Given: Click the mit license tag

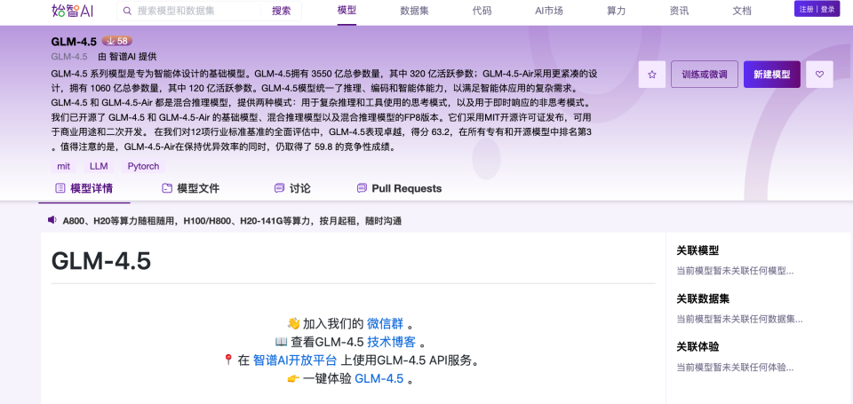Looking at the screenshot, I should (64, 166).
